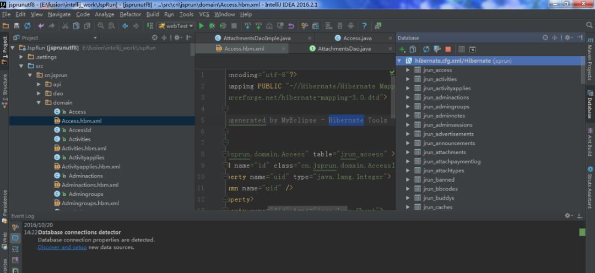This screenshot has width=595, height=273.
Task: Expand the .settings folder
Action: click(21, 57)
